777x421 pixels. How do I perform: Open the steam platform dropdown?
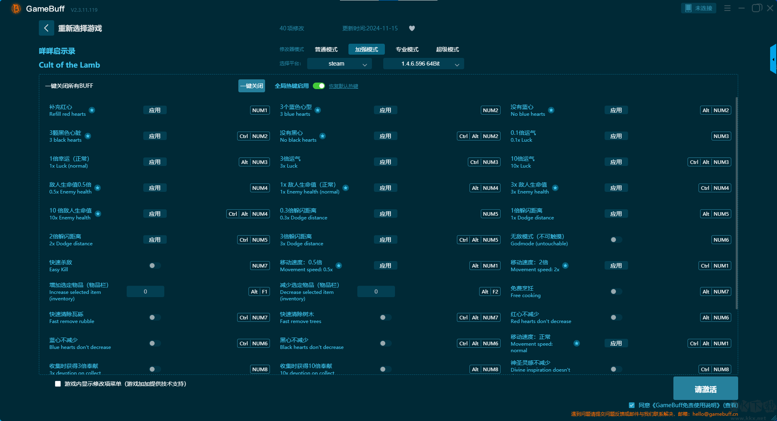point(339,64)
